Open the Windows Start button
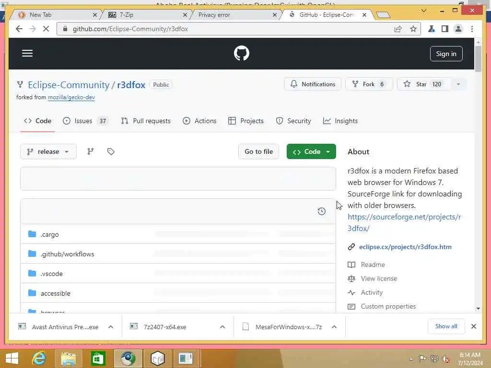 12,358
